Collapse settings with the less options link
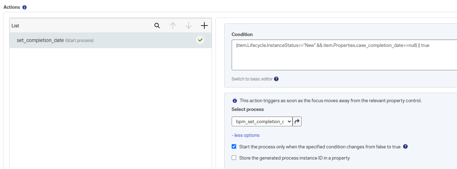Screen dimensions: 457x169 pos(246,135)
